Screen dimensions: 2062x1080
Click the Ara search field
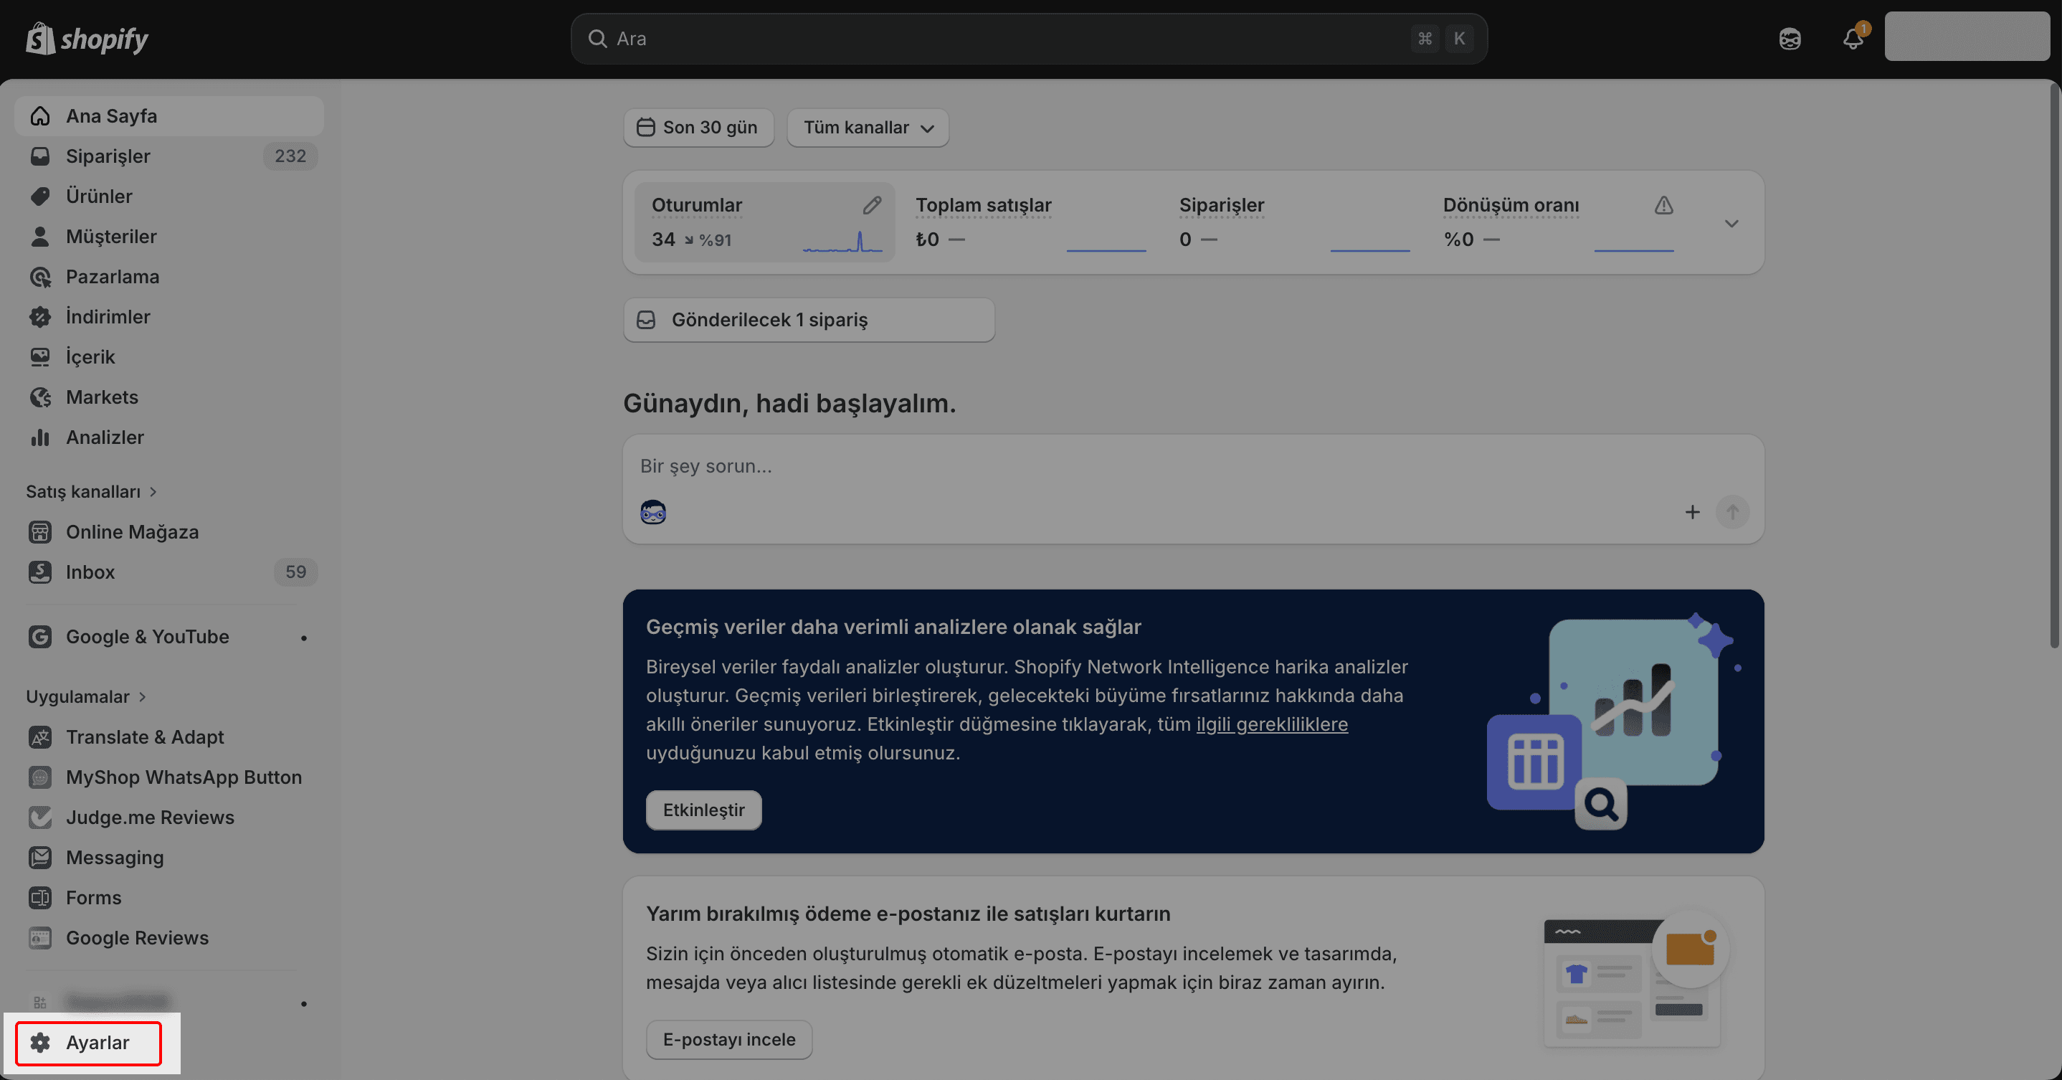1009,39
